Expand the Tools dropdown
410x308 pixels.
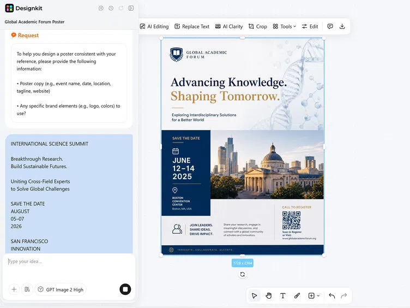pos(284,26)
